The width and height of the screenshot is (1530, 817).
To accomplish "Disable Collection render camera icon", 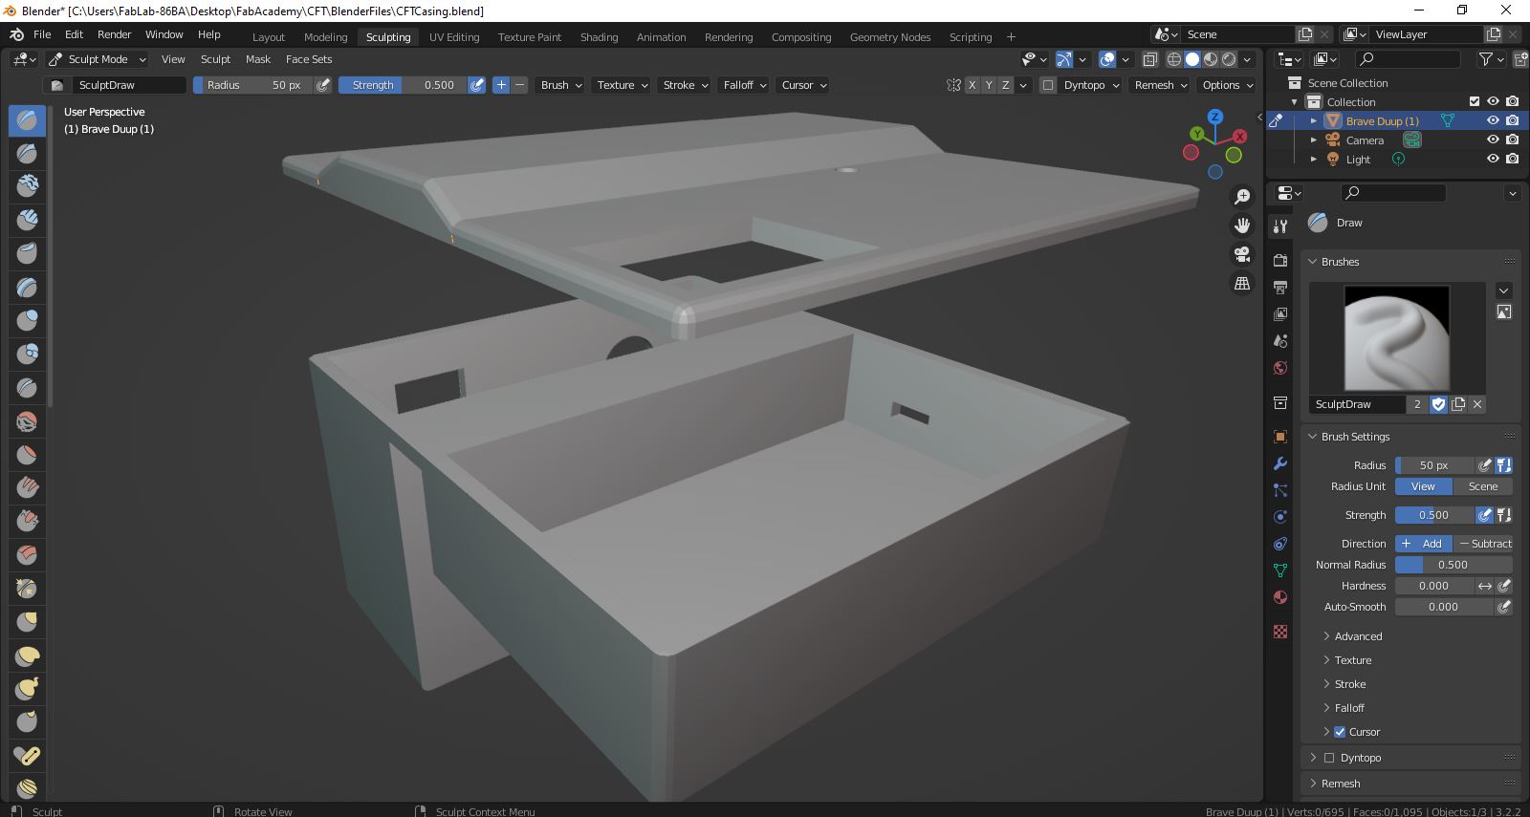I will (1512, 101).
